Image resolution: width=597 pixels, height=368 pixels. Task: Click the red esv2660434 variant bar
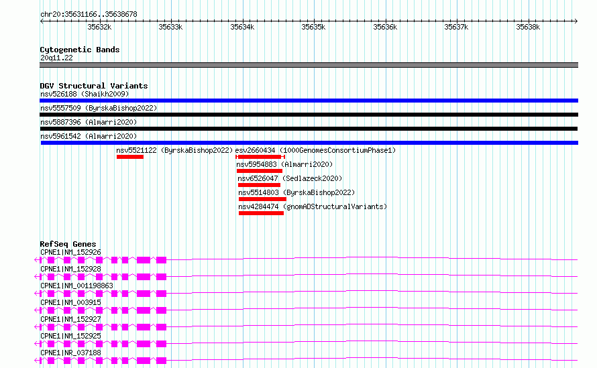tap(260, 157)
